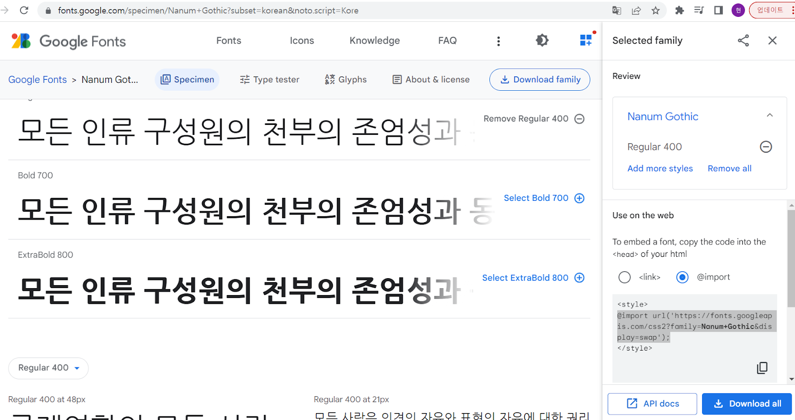Open the Fonts nav item
Screen dimensions: 795x420
point(229,41)
